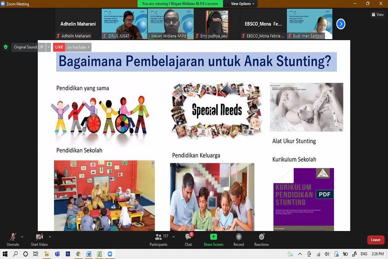Click the classroom photo on the slide
The width and height of the screenshot is (388, 259).
click(104, 196)
